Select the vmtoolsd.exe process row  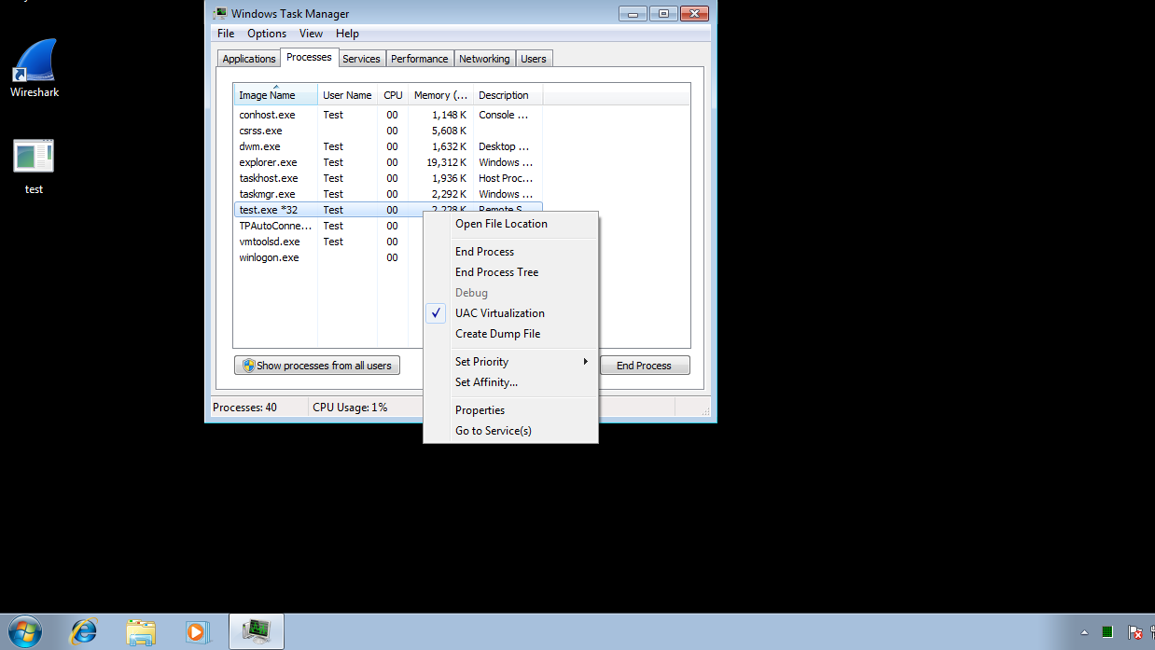click(329, 242)
